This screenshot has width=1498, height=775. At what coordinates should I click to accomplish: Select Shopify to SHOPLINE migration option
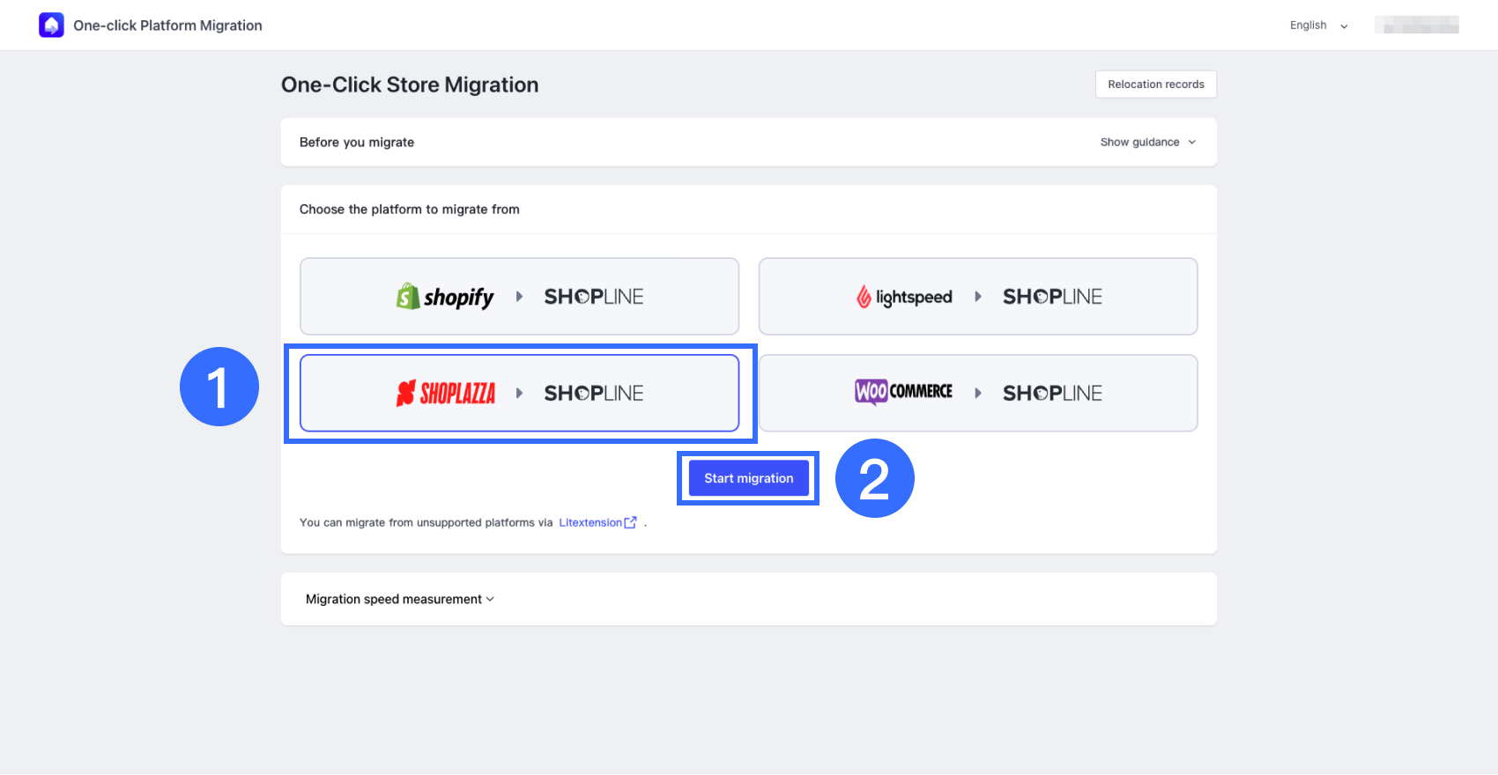coord(519,296)
